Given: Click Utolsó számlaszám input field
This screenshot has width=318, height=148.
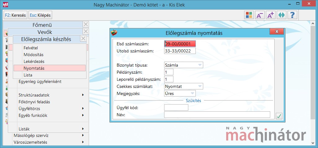Looking at the screenshot, I should coord(180,51).
